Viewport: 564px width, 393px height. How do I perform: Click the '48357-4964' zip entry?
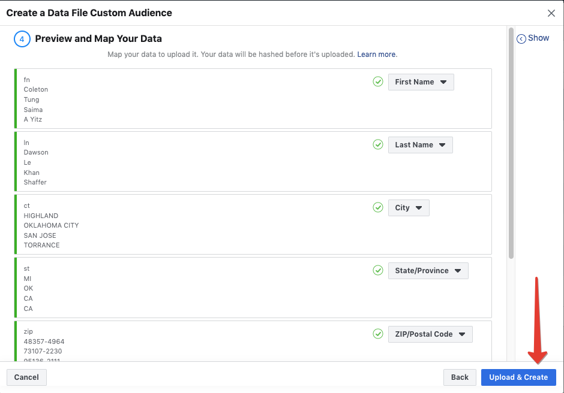[x=44, y=341]
